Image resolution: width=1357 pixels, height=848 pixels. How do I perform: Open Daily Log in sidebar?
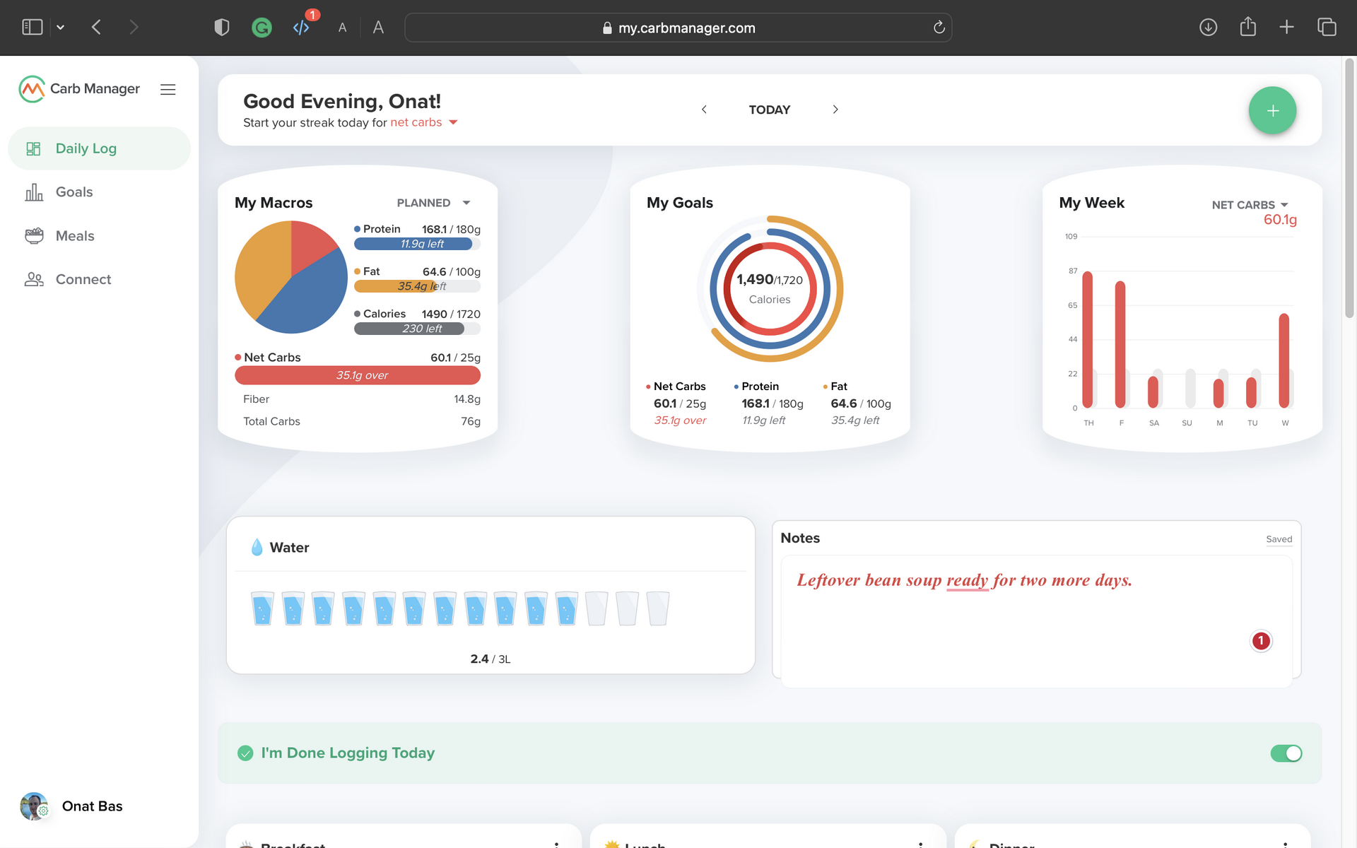point(99,148)
